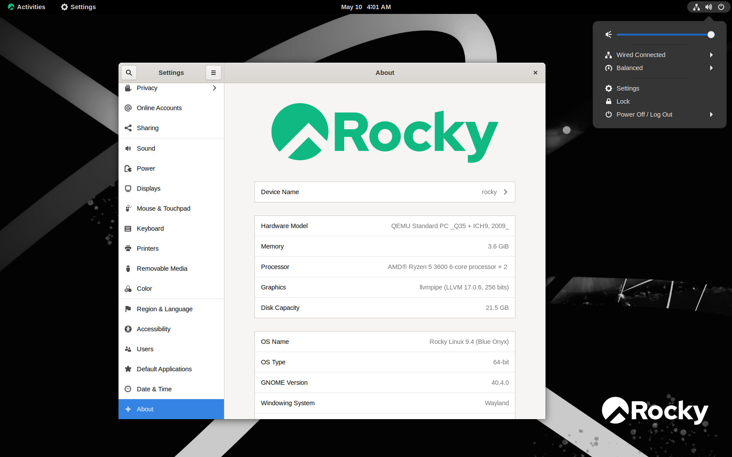Click the Settings app menu in top bar
Image resolution: width=732 pixels, height=457 pixels.
(78, 7)
